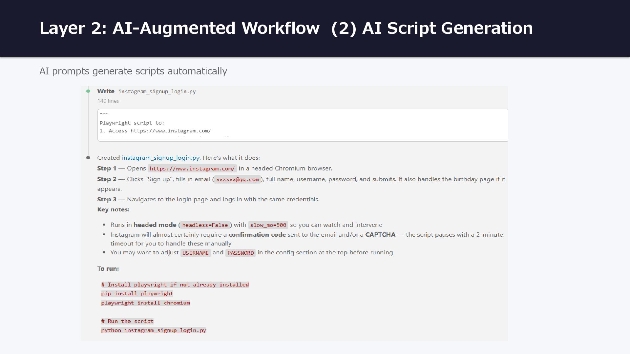This screenshot has width=630, height=354.
Task: Click the headless=False code tag
Action: [x=205, y=225]
